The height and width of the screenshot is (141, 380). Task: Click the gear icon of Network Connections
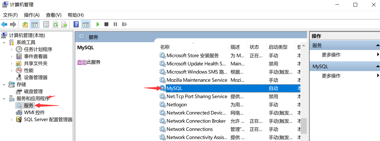[162, 129]
